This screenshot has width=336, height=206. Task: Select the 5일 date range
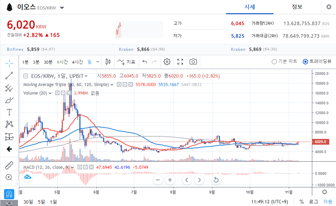tap(41, 202)
